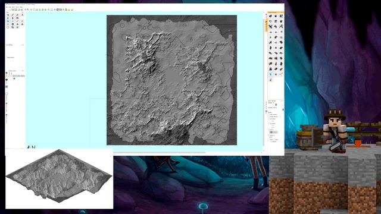This screenshot has width=381, height=214.
Task: Select the Flood with lava drop tool
Action: click(13, 18)
